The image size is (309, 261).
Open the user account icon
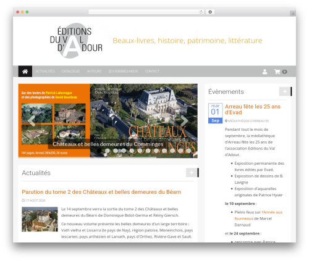tap(265, 72)
